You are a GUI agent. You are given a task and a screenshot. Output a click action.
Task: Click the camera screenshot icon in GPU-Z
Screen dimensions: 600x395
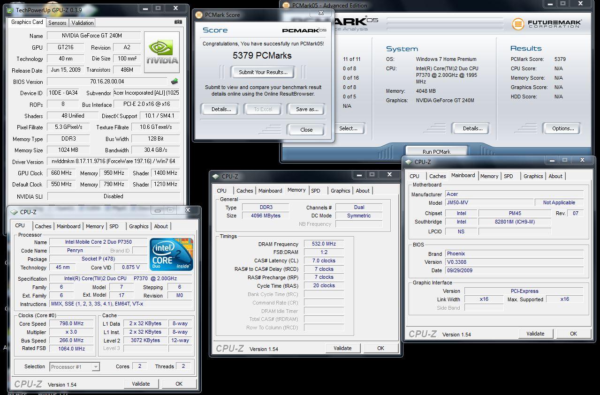coord(178,22)
